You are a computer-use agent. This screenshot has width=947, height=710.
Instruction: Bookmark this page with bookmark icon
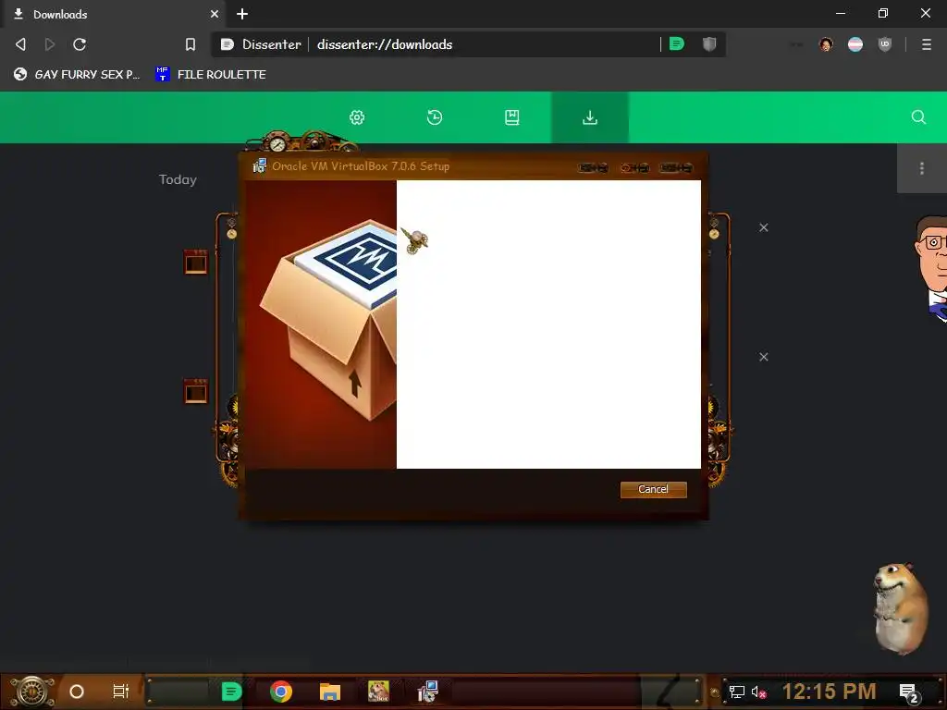(191, 44)
